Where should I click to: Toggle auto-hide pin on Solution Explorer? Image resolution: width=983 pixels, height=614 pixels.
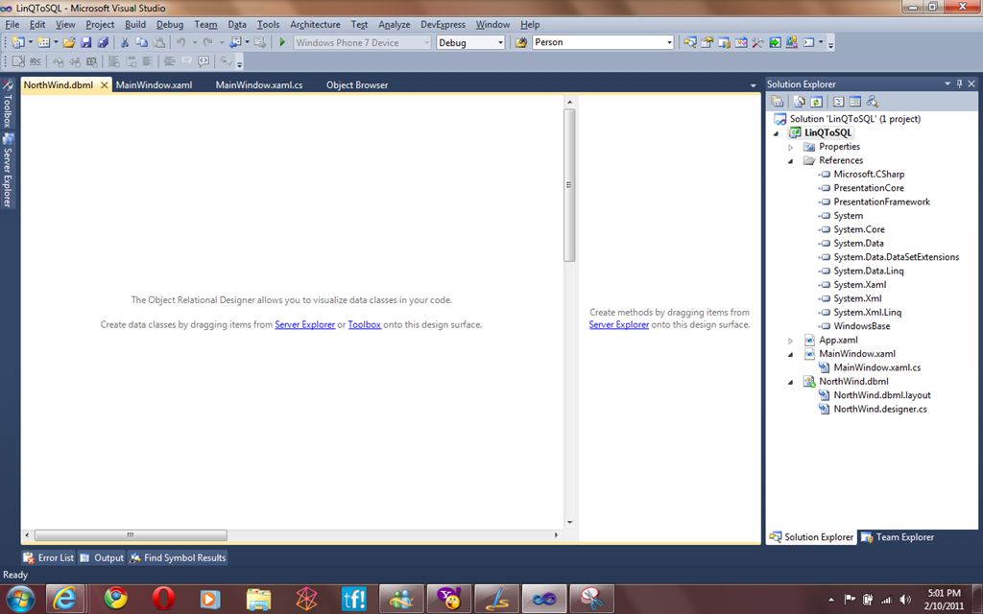(959, 84)
